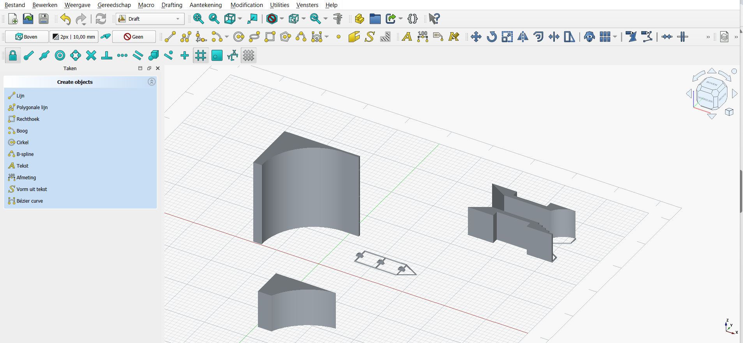Select the Mirror tool
Image resolution: width=743 pixels, height=343 pixels.
coord(523,37)
